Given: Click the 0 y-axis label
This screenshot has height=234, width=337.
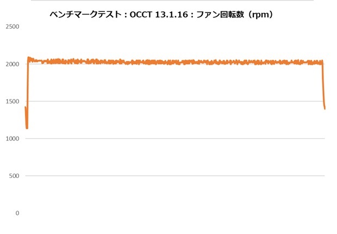Looking at the screenshot, I should (17, 213).
